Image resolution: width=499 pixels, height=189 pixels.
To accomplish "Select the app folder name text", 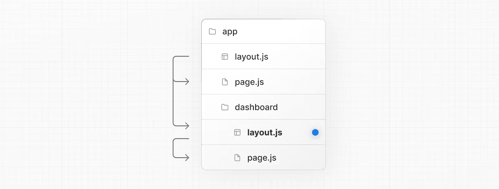I will point(230,32).
